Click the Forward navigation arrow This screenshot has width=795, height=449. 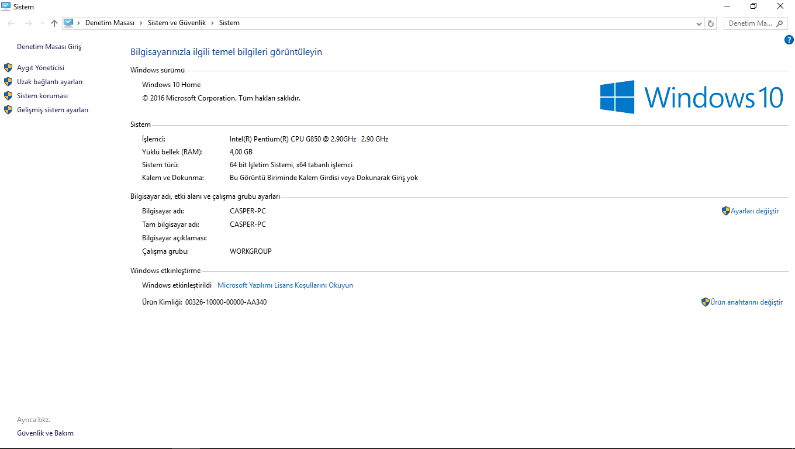(x=28, y=23)
